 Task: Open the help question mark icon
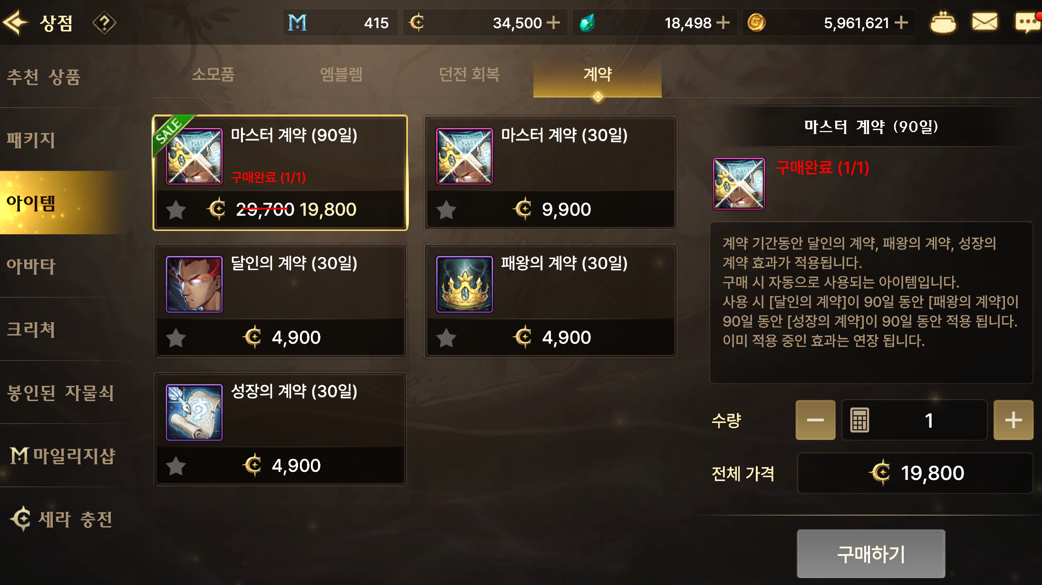(104, 22)
